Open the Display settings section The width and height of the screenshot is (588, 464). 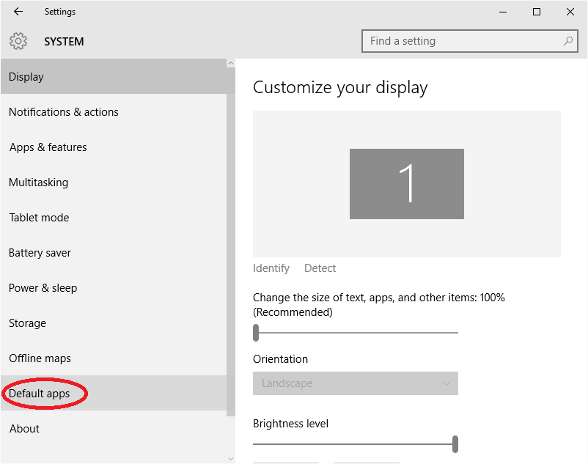[x=26, y=77]
